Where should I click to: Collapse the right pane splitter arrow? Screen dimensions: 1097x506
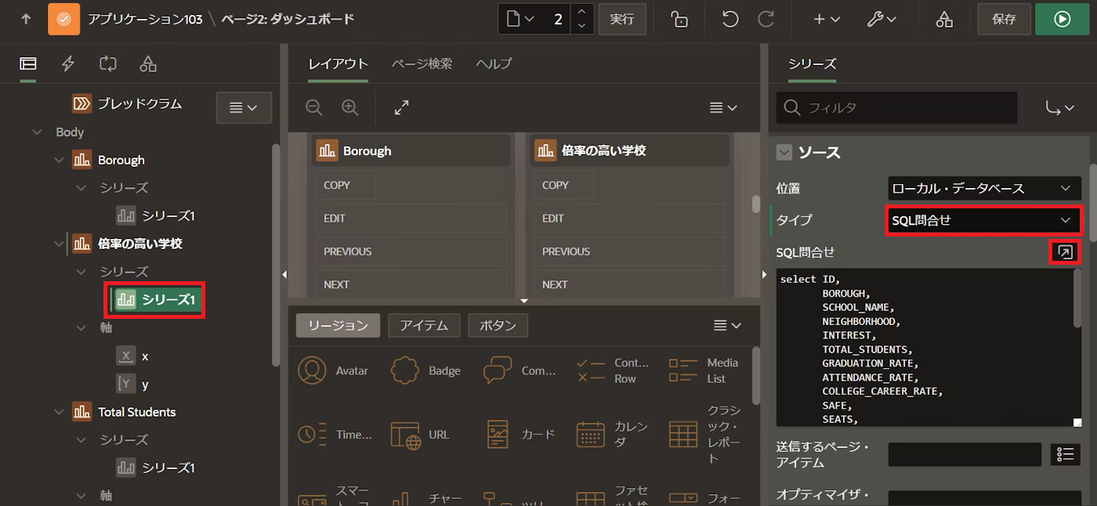coord(765,274)
